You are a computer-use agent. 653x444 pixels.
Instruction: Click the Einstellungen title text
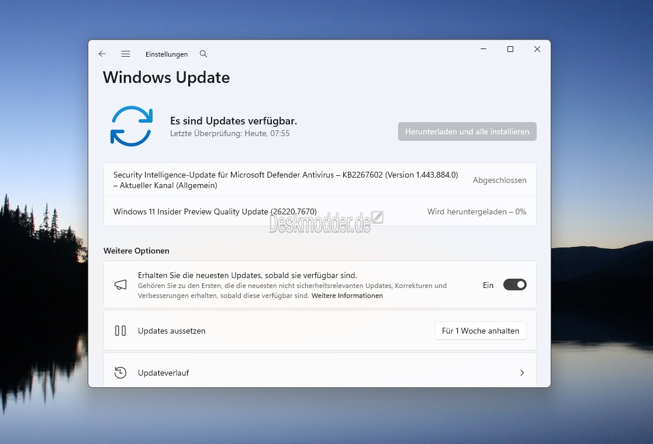point(167,54)
